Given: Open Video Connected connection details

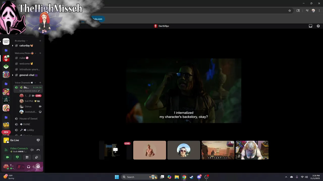Looking at the screenshot, I should tap(19, 149).
